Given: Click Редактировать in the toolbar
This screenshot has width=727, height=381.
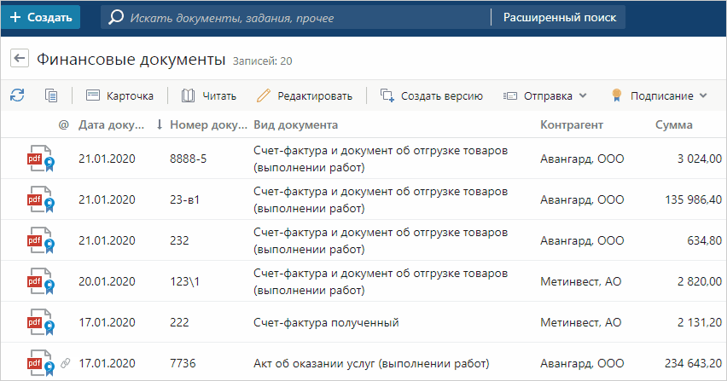Looking at the screenshot, I should point(304,95).
